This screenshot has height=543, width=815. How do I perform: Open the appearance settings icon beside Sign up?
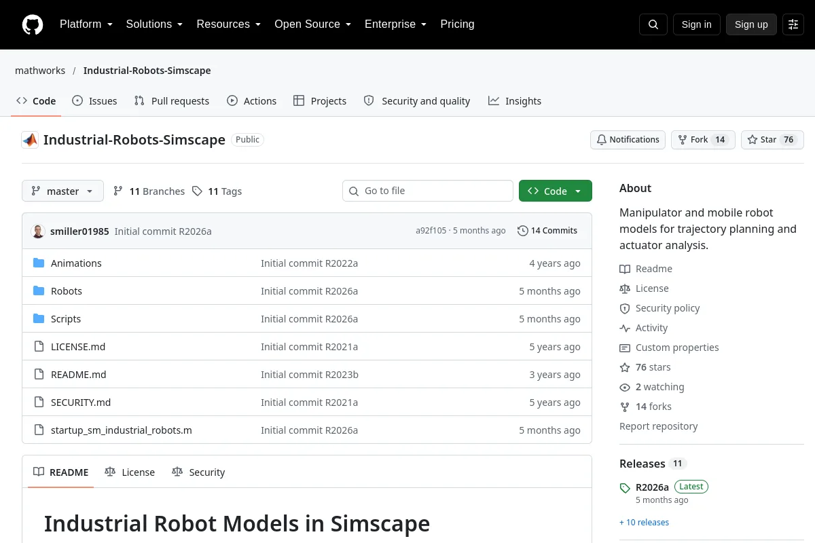click(793, 24)
